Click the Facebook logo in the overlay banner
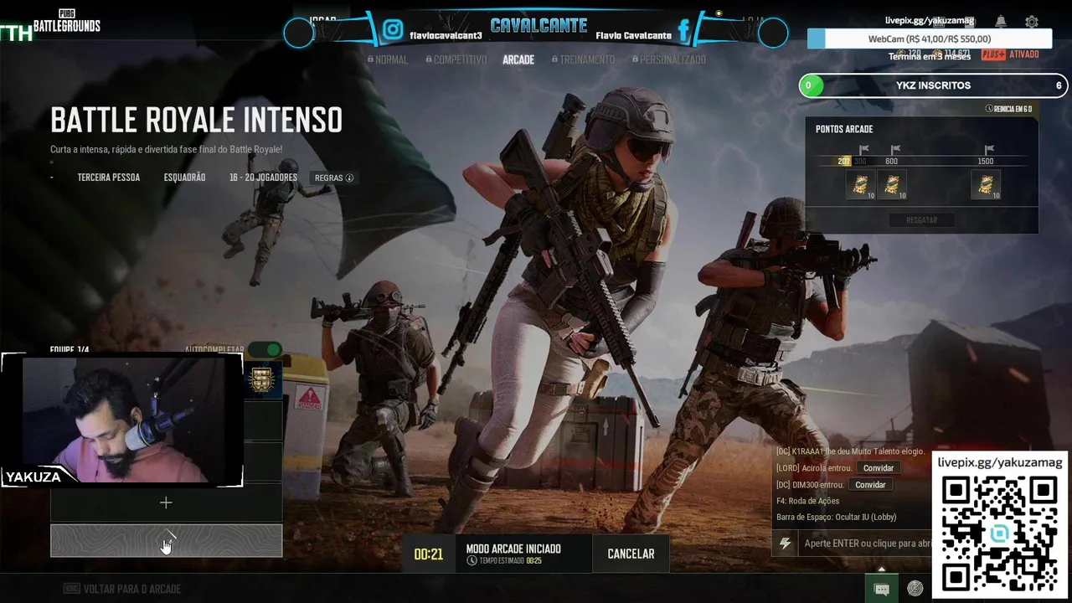This screenshot has width=1072, height=603. coord(683,32)
